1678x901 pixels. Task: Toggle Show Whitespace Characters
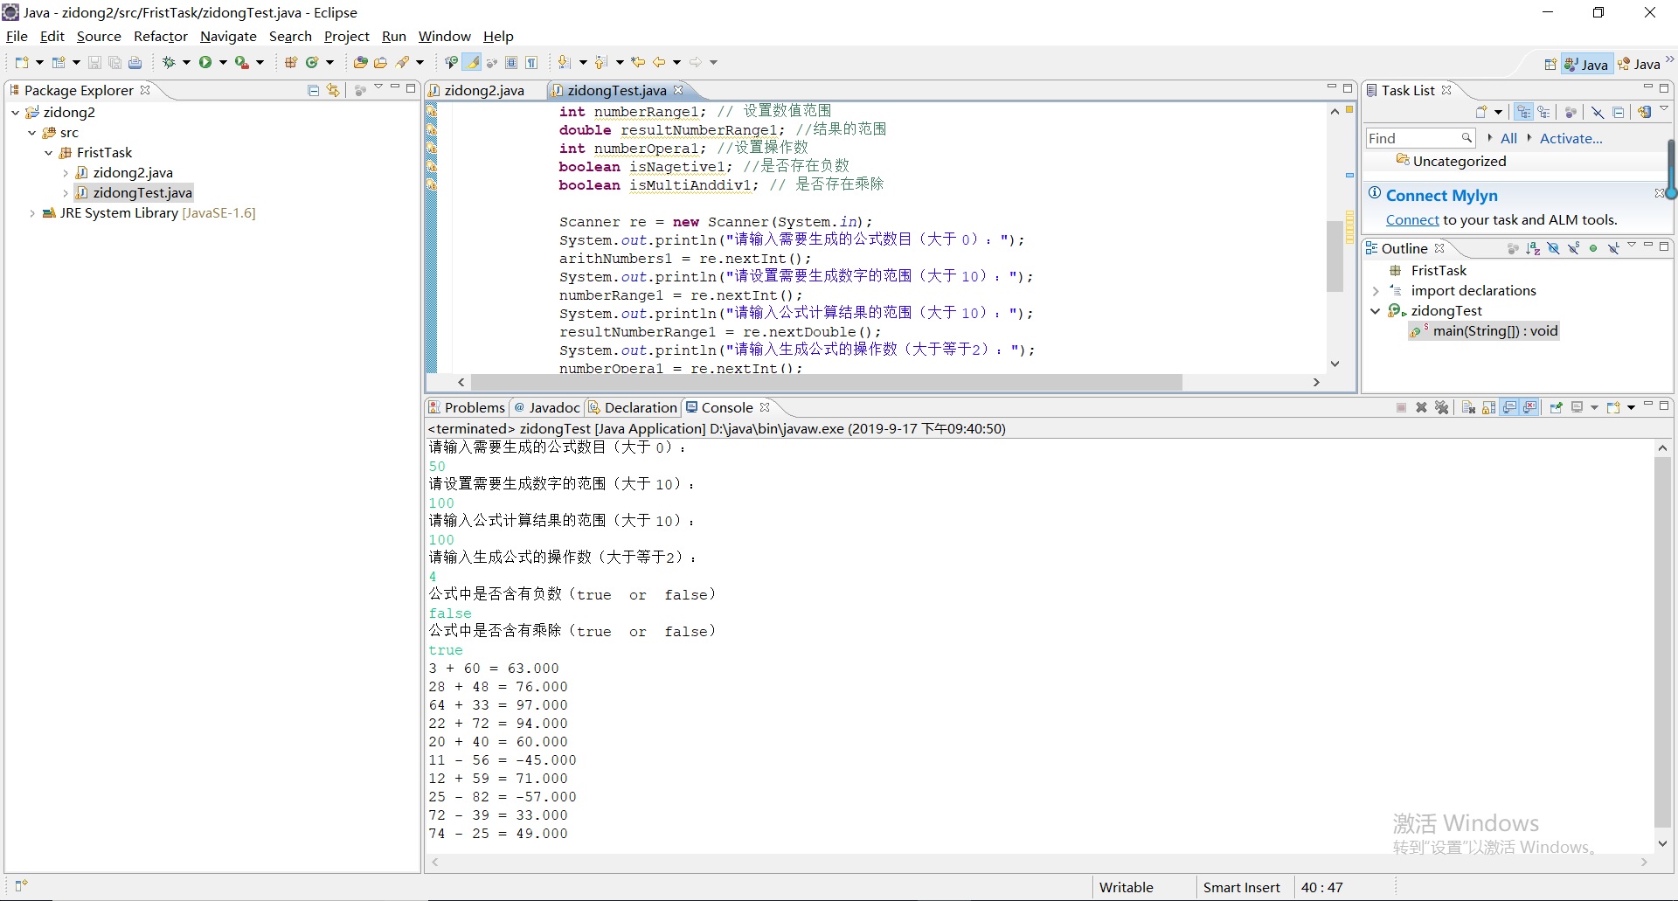[531, 62]
